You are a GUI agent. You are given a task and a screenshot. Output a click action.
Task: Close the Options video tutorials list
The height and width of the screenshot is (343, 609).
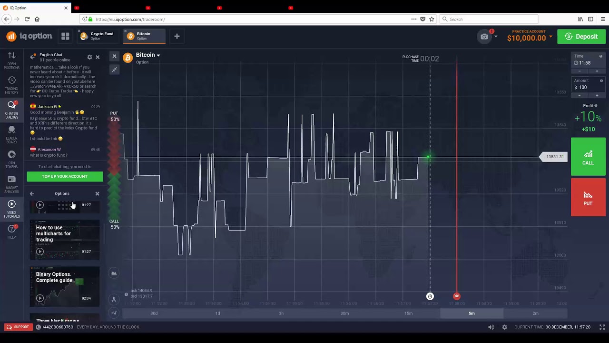pyautogui.click(x=97, y=194)
